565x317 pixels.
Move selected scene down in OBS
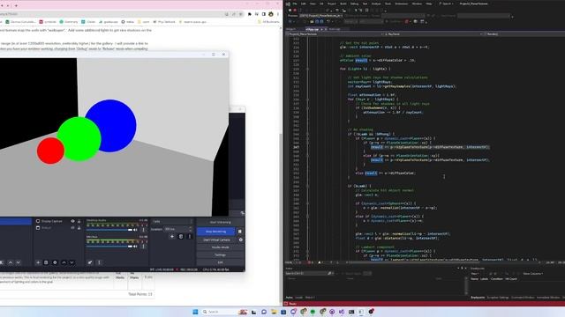[x=18, y=262]
